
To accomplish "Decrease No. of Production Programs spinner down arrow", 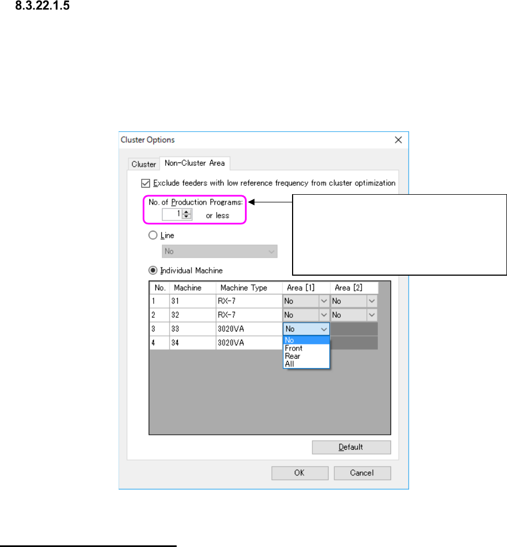I will (187, 217).
